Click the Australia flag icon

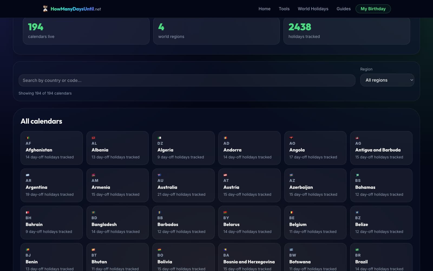[159, 175]
